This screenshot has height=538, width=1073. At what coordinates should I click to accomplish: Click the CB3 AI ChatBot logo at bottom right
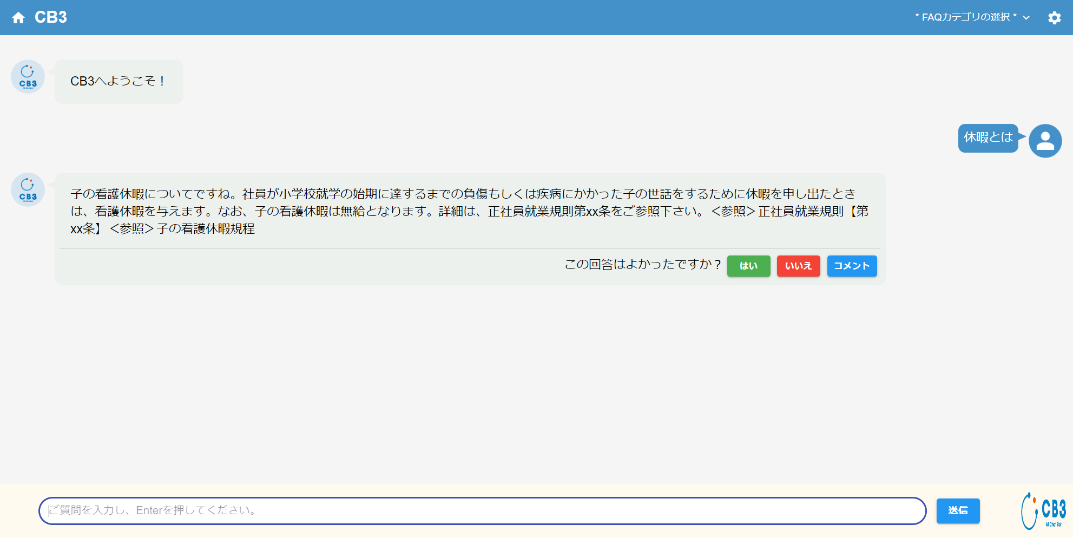coord(1043,510)
